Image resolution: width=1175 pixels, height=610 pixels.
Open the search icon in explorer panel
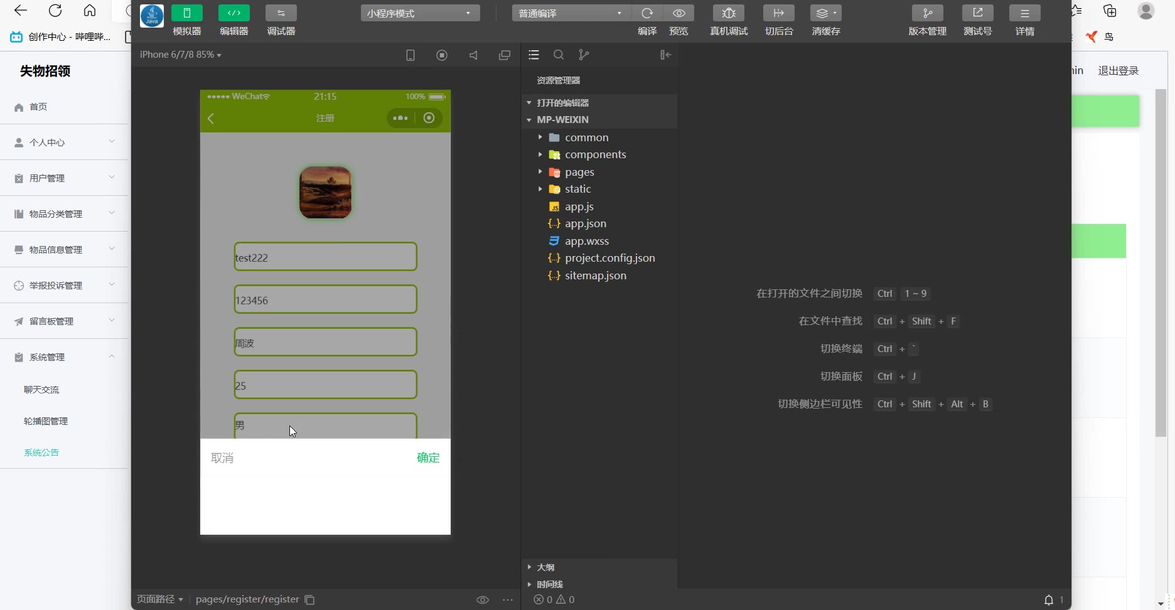point(559,55)
